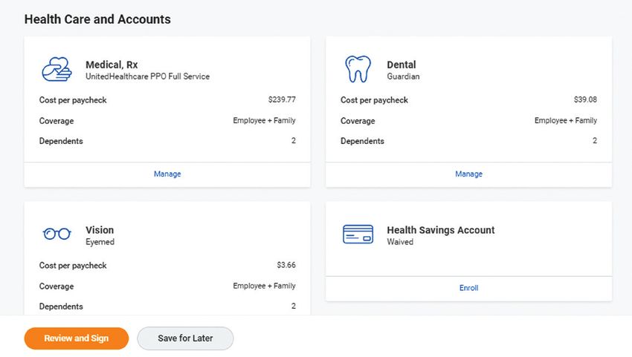The height and width of the screenshot is (357, 632).
Task: Select the Health Savings Account title
Action: (441, 230)
